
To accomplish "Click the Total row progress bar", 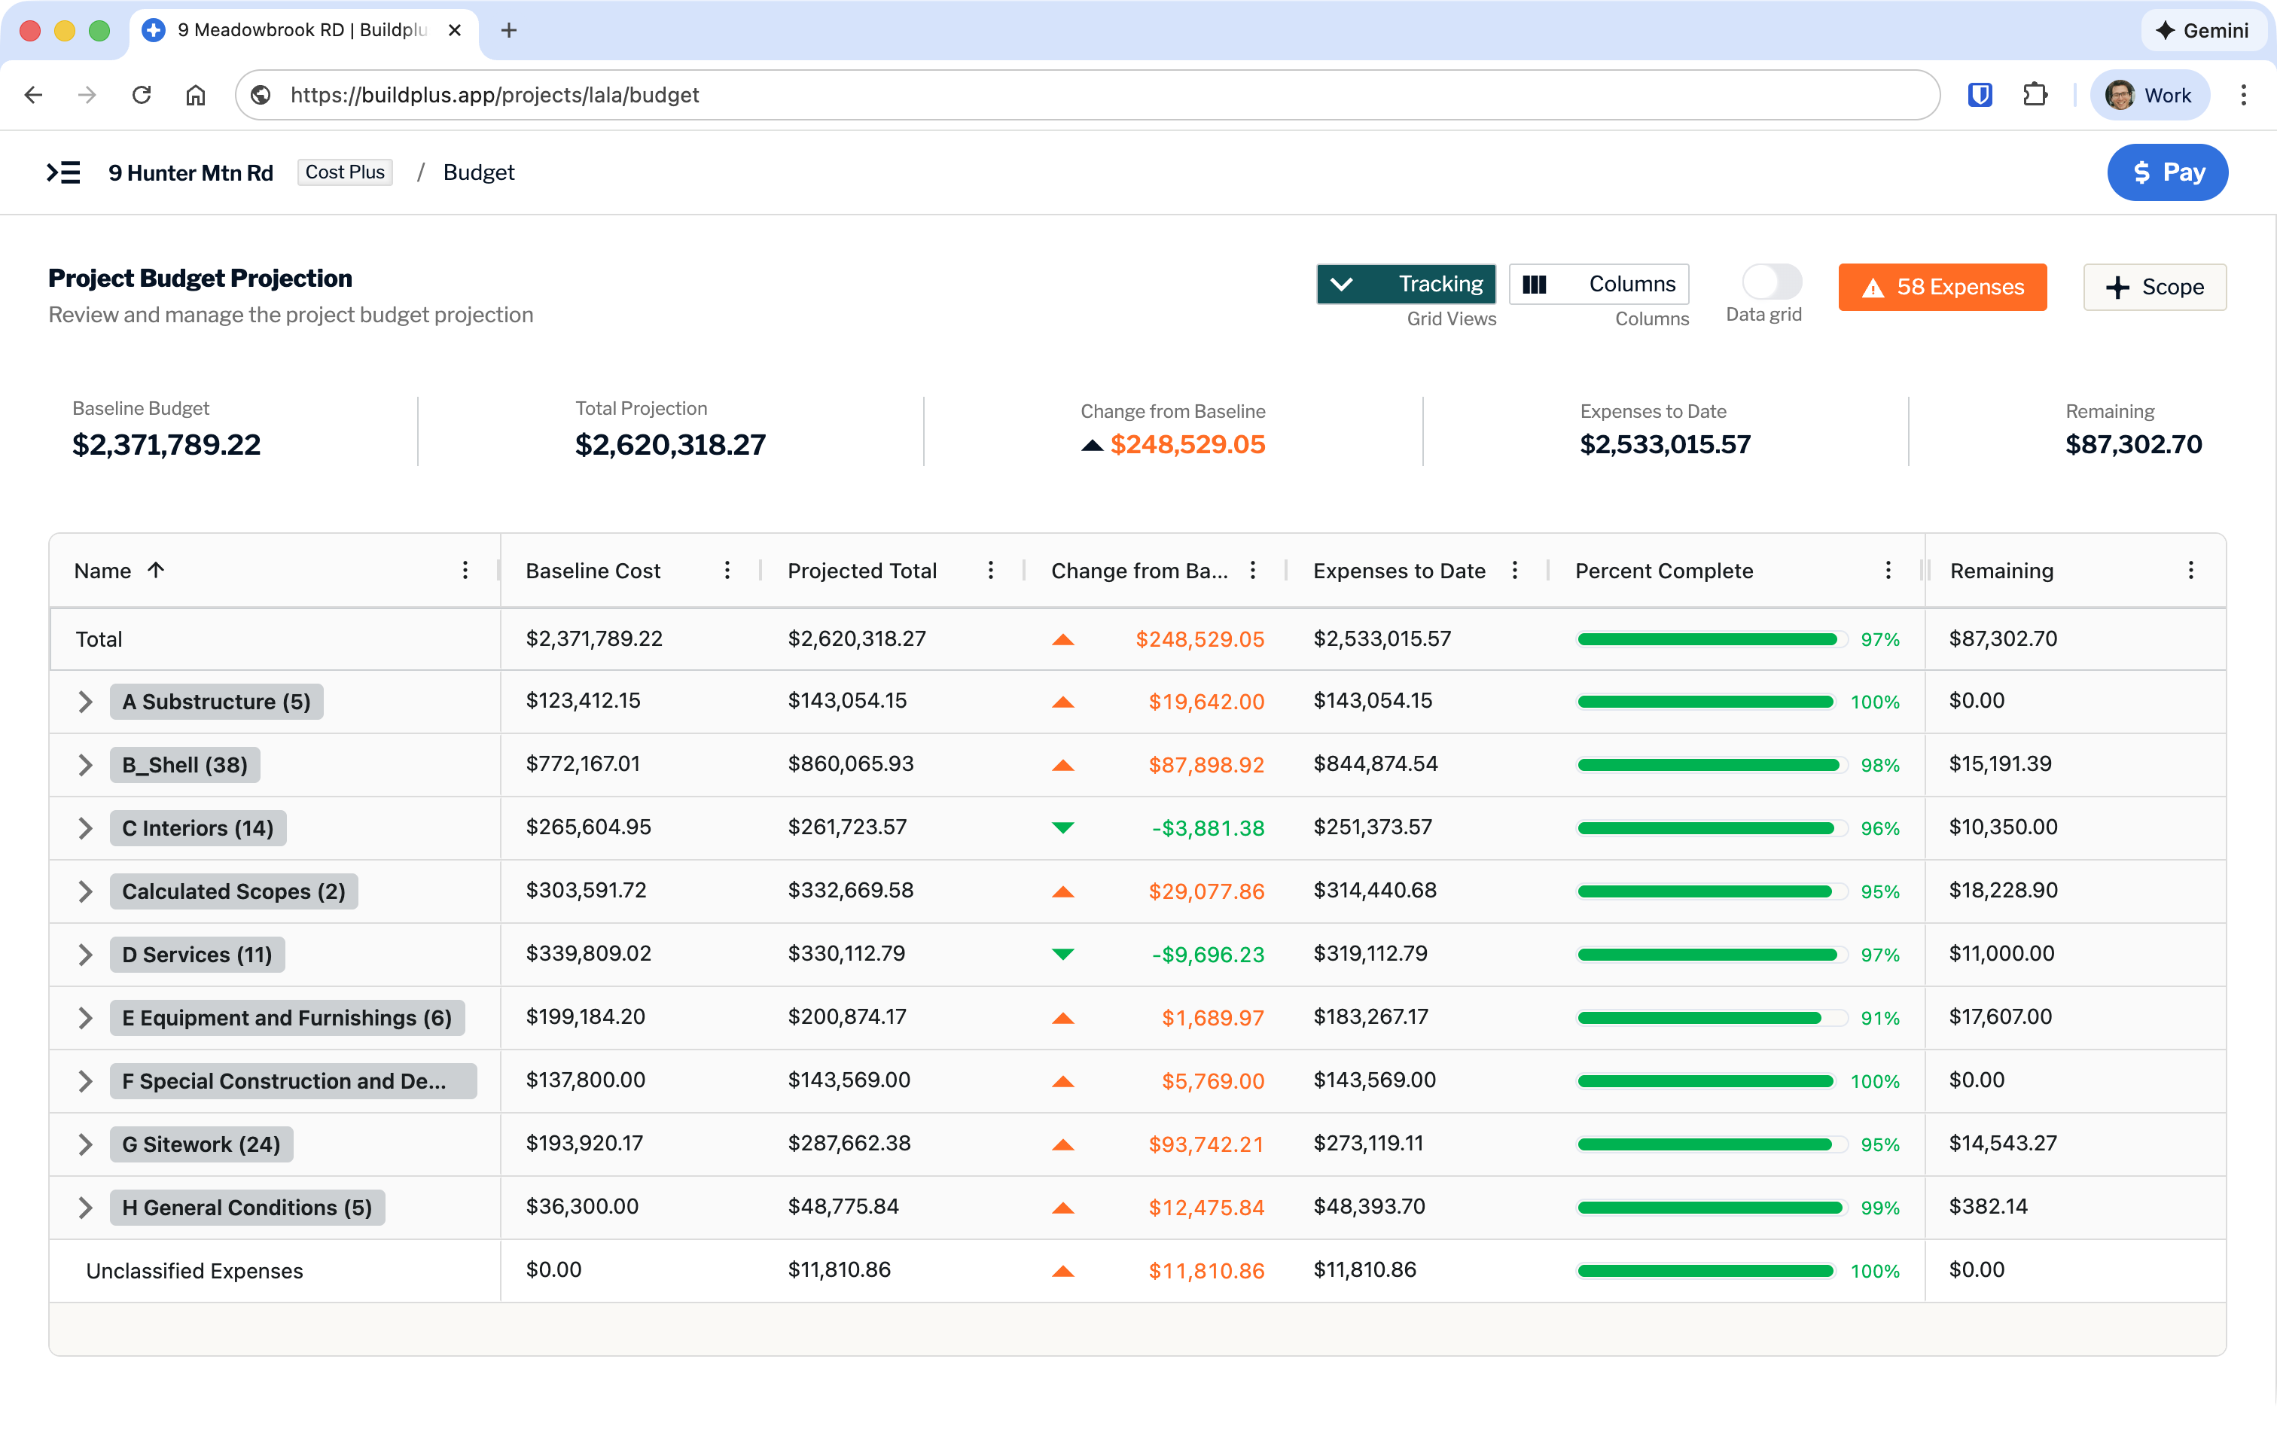I will pyautogui.click(x=1711, y=640).
